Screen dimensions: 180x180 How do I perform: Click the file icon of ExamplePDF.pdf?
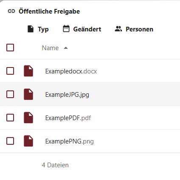point(28,118)
